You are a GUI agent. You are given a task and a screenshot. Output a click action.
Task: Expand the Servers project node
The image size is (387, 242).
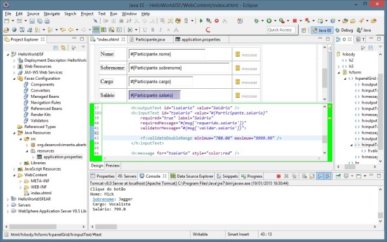tap(8, 205)
